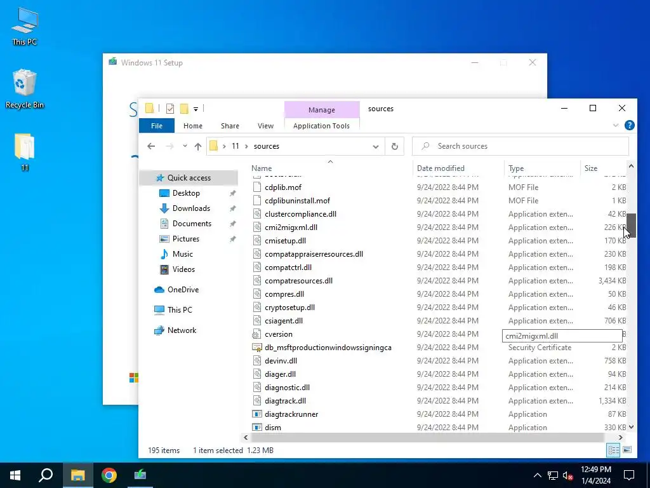
Task: Click the diagtrackrunner application icon
Action: point(257,414)
